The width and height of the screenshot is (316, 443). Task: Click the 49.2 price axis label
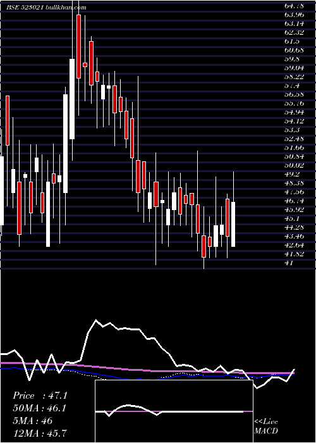(291, 174)
